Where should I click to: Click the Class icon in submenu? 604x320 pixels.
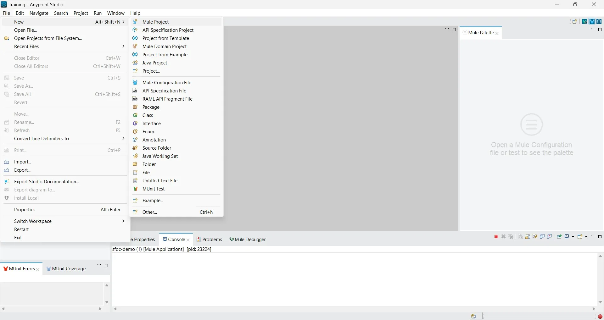[135, 115]
